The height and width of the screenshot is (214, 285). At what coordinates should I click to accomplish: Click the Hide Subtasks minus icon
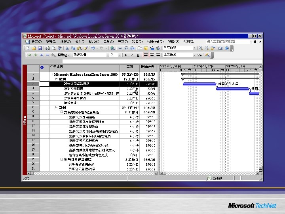coord(47,55)
